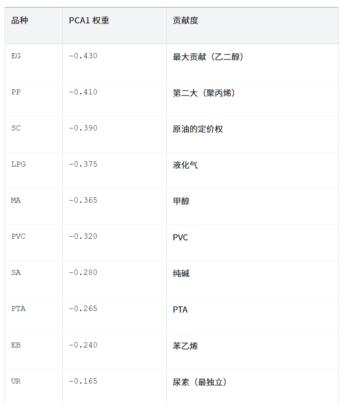
Task: Select the 尿素（最独立）cell
Action: (200, 382)
